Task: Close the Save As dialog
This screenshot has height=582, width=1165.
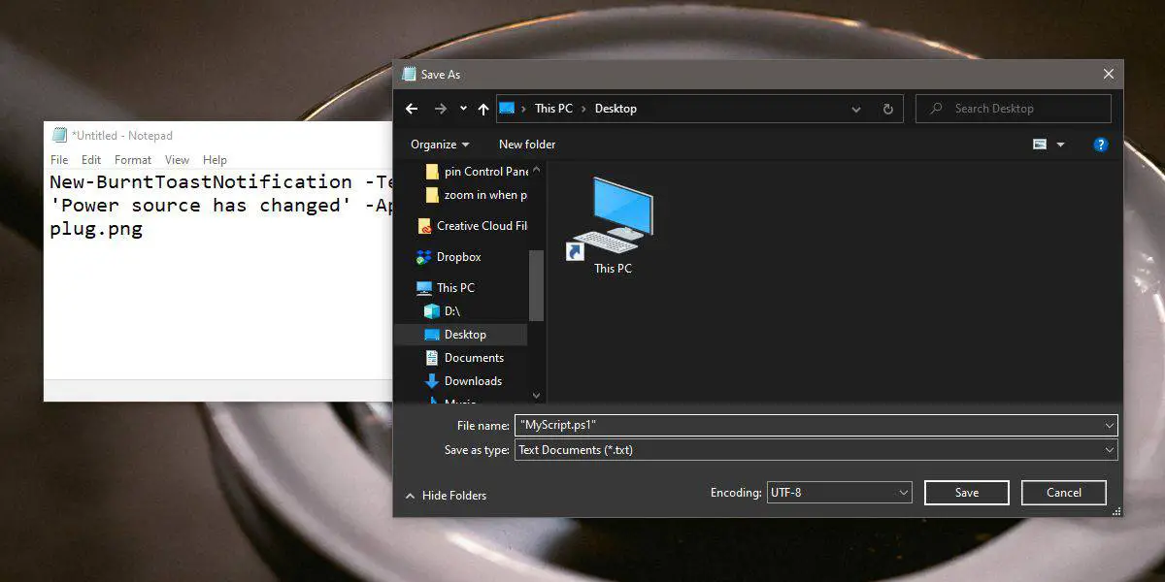Action: click(1109, 74)
